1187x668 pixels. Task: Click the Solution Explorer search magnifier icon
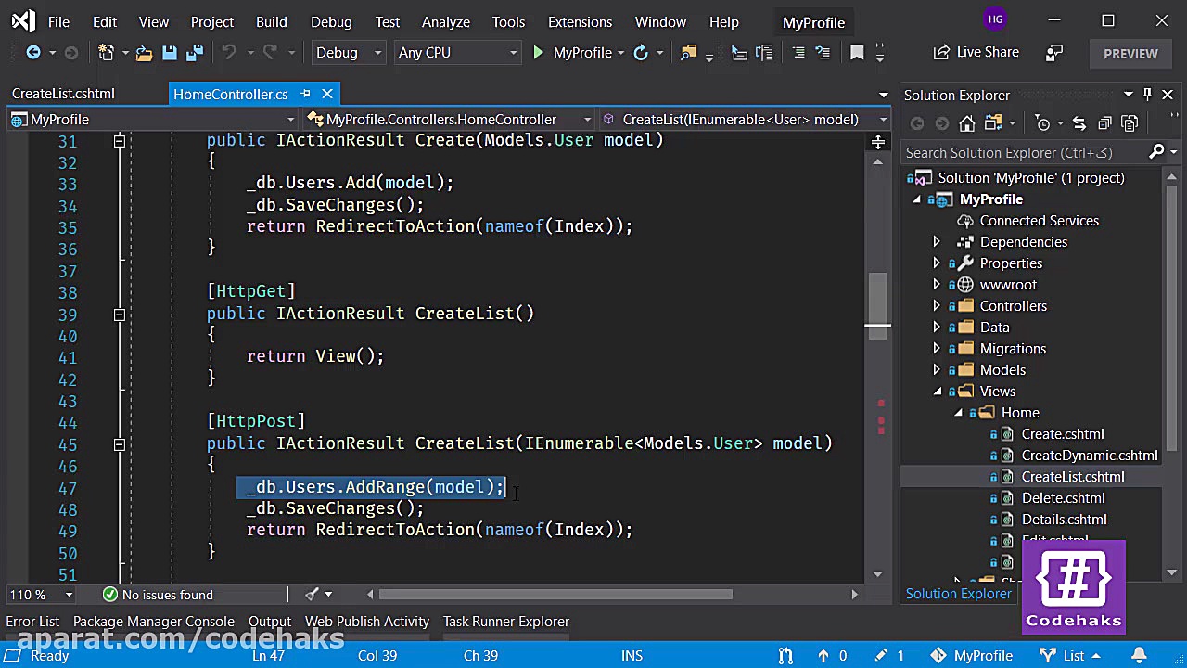(x=1156, y=152)
